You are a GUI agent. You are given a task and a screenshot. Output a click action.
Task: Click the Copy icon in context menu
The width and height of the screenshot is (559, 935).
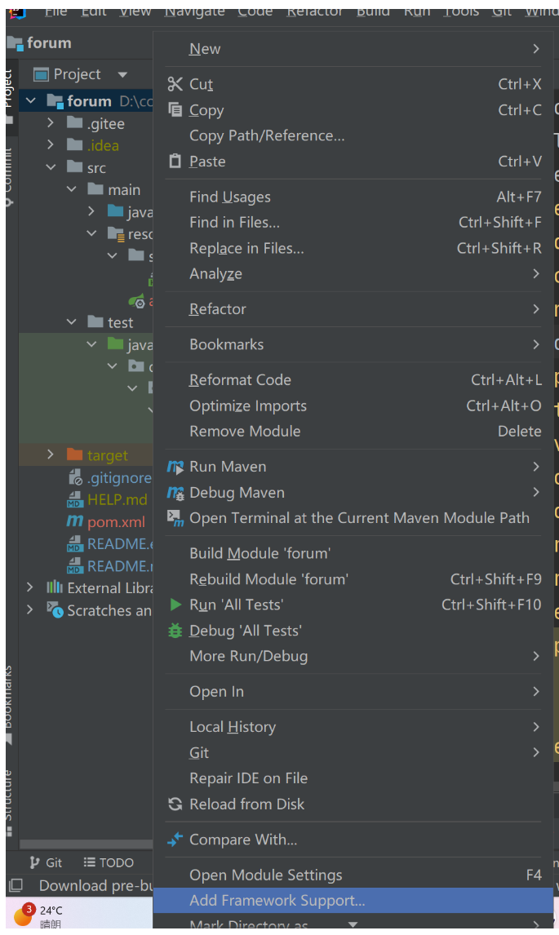[x=175, y=109]
